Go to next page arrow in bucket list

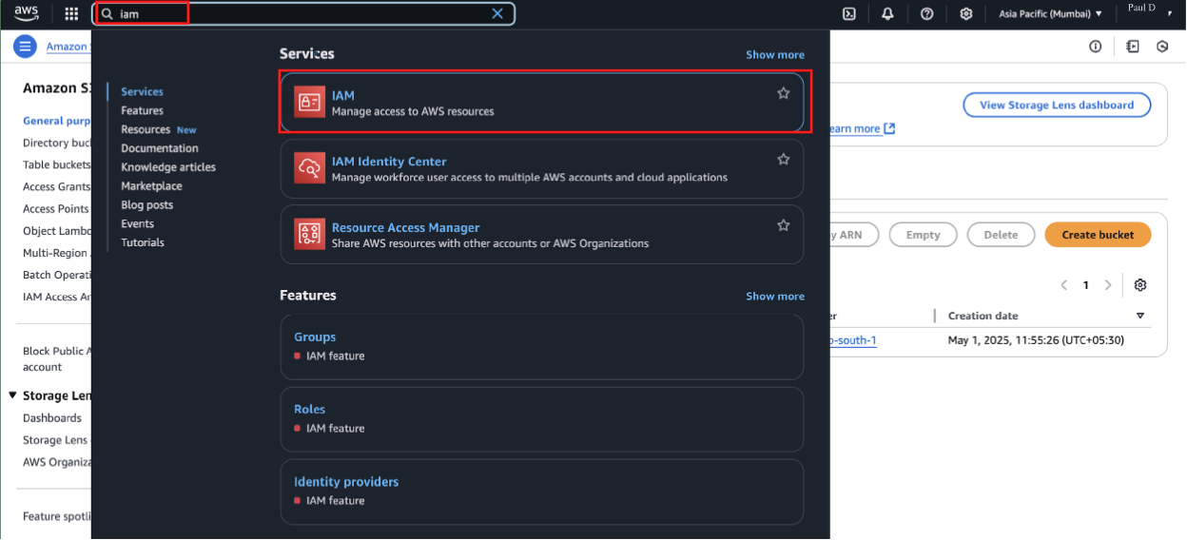point(1108,285)
